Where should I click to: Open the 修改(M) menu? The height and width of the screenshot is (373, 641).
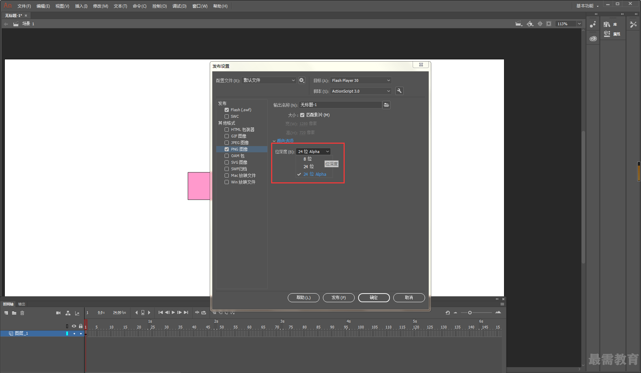pyautogui.click(x=100, y=6)
